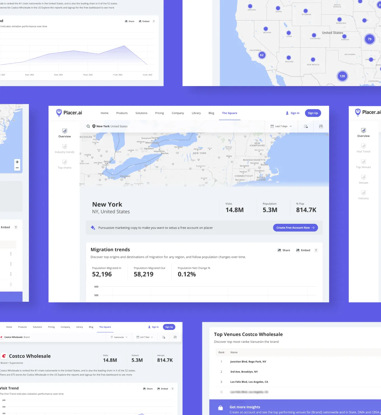
Task: Click Sign In in the Costco panel header
Action: [154, 327]
